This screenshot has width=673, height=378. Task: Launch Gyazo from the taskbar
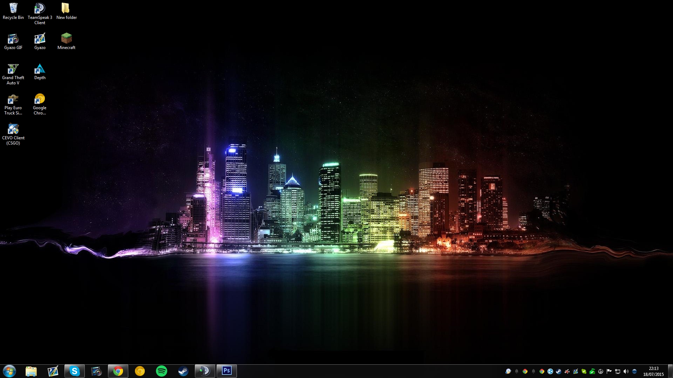pos(53,371)
